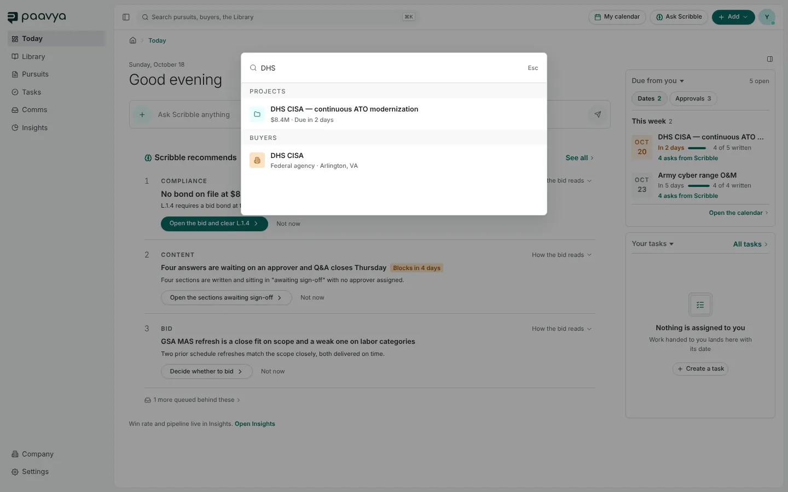
Task: Select Comms in the sidebar
Action: click(56, 110)
